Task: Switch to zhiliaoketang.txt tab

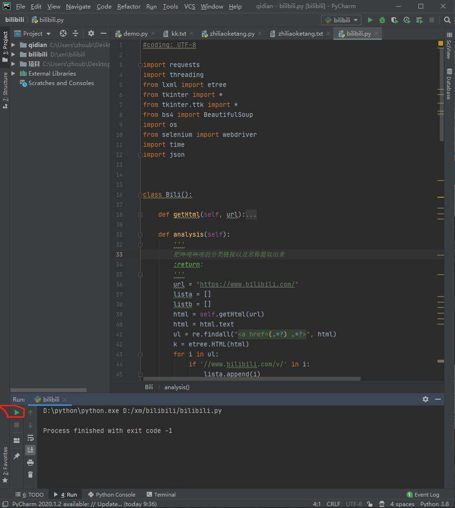Action: [x=300, y=34]
